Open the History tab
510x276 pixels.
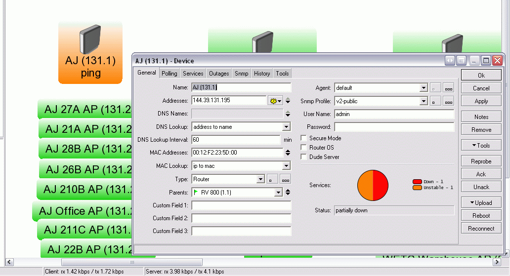[262, 74]
